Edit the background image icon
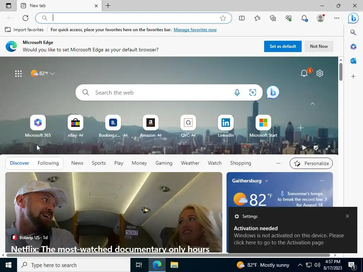This screenshot has height=272, width=363. 316,148
